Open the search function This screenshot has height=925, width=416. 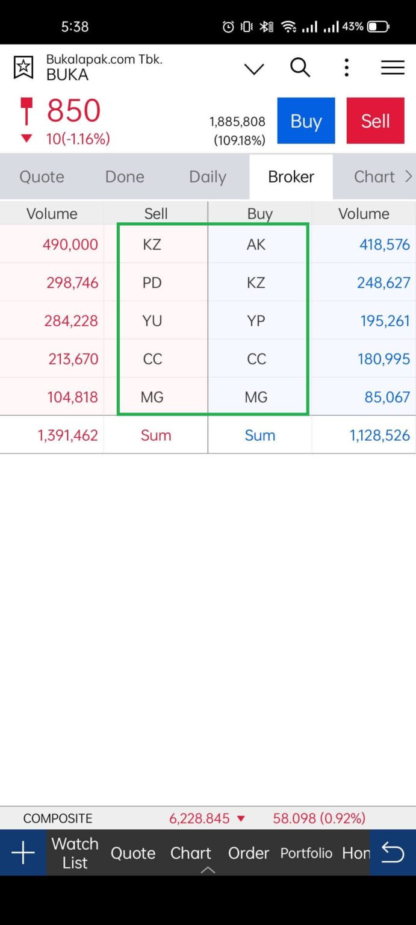coord(300,67)
